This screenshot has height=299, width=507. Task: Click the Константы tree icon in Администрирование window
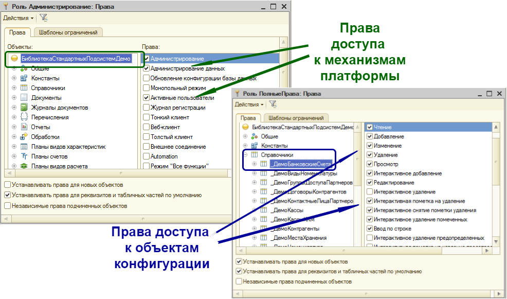click(x=24, y=78)
